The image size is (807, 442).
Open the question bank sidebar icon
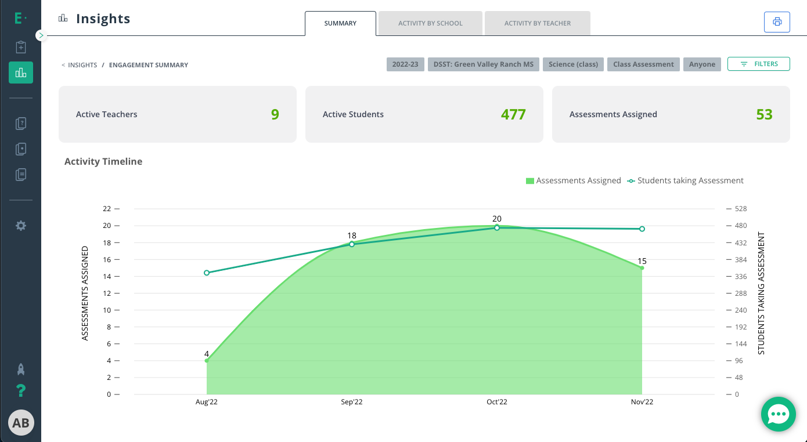(x=21, y=124)
